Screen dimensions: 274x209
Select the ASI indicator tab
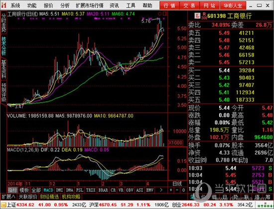(139, 190)
